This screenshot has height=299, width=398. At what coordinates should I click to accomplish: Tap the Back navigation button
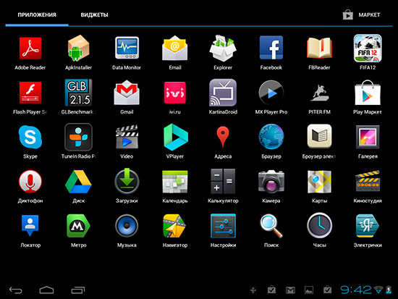tap(16, 290)
